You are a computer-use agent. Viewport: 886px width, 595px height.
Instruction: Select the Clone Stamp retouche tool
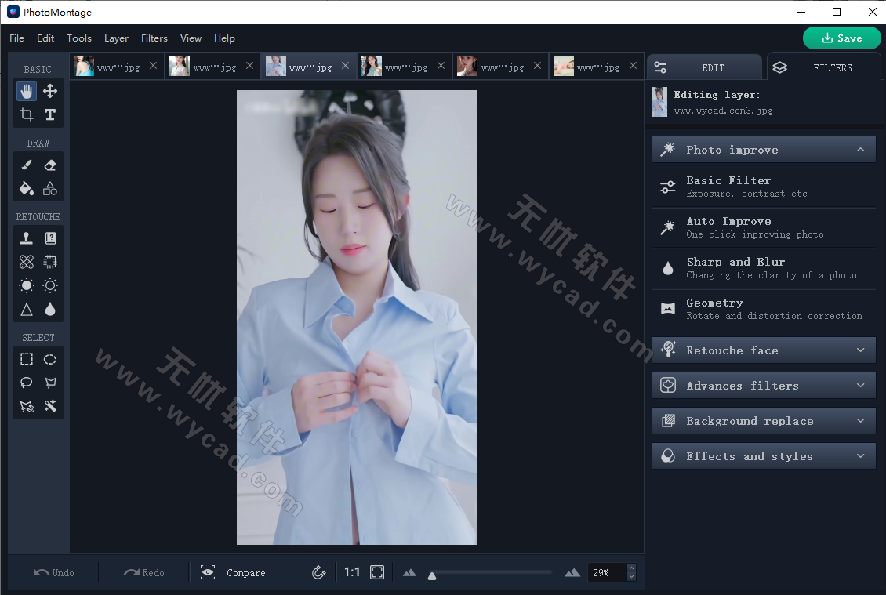click(27, 238)
